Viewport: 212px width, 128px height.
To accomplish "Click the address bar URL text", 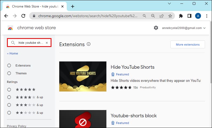I will (x=88, y=16).
